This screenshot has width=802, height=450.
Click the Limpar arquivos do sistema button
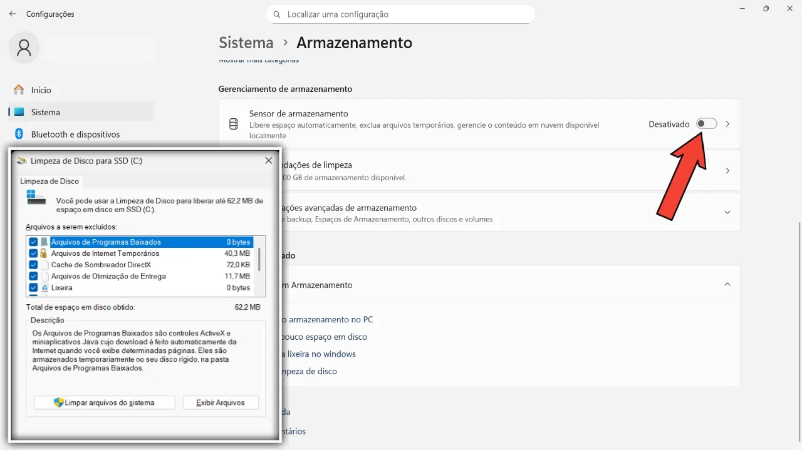[x=103, y=402]
